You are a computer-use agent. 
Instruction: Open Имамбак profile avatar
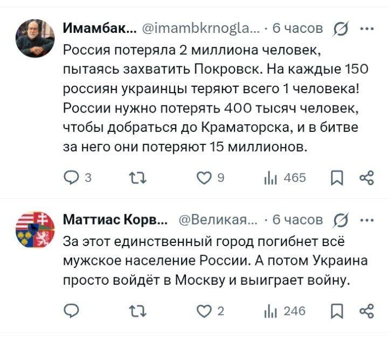[x=34, y=38]
